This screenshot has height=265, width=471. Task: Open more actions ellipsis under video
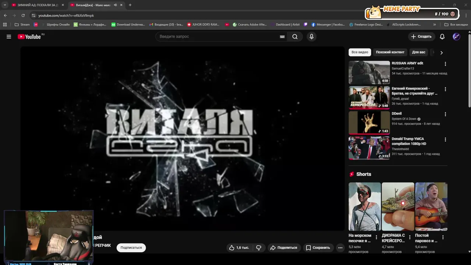(340, 248)
